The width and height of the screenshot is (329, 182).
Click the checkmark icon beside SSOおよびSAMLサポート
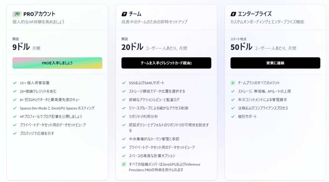click(124, 83)
